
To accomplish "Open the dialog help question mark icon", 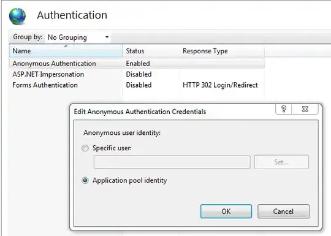I will coord(284,109).
